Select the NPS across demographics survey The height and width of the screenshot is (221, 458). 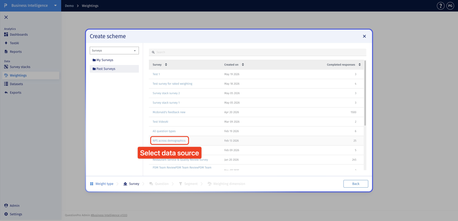click(169, 141)
